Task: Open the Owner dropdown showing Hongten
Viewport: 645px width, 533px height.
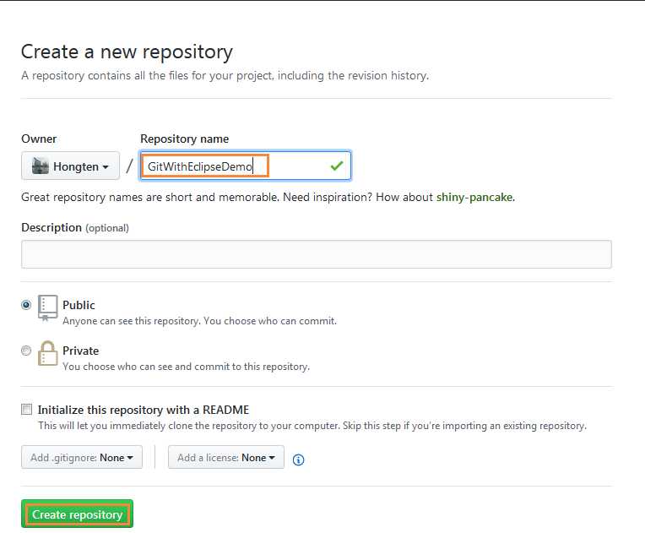Action: click(70, 166)
